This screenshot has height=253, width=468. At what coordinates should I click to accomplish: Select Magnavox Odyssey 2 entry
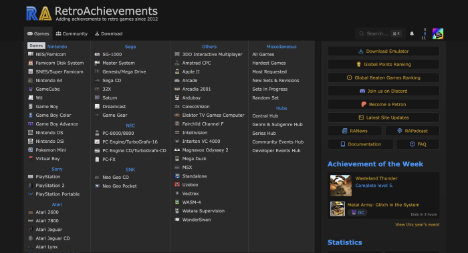pyautogui.click(x=205, y=150)
